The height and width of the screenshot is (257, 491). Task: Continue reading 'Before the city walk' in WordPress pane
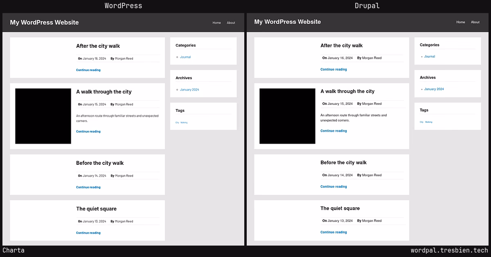coord(88,188)
